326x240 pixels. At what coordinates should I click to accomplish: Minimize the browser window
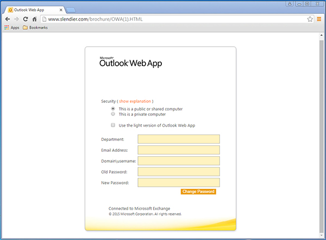(x=299, y=4)
